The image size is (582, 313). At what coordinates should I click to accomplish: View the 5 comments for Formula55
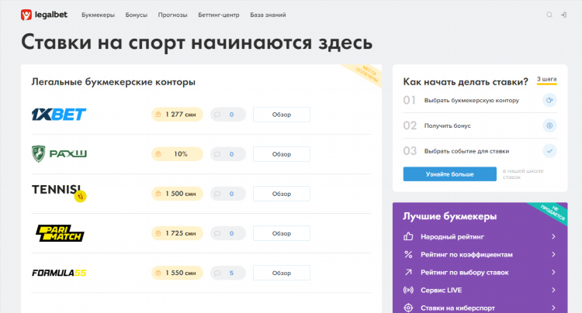tap(228, 273)
